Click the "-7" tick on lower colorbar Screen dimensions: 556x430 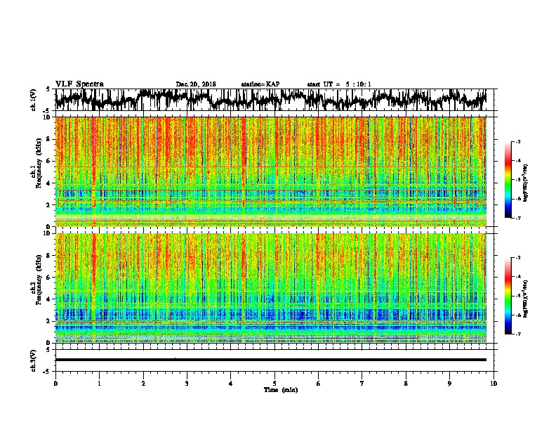pyautogui.click(x=518, y=334)
